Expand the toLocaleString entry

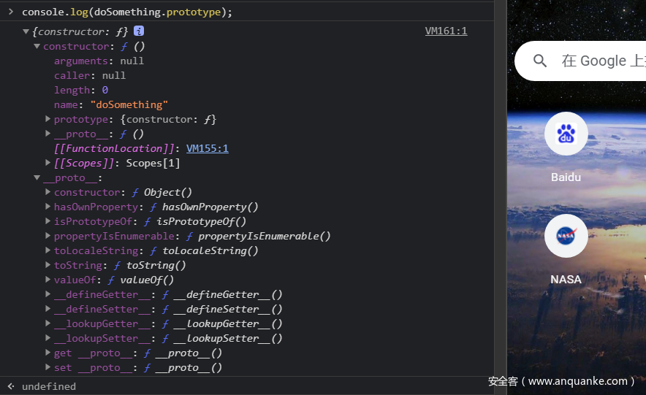[47, 250]
